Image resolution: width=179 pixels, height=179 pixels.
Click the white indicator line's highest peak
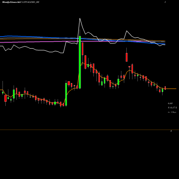point(80,18)
